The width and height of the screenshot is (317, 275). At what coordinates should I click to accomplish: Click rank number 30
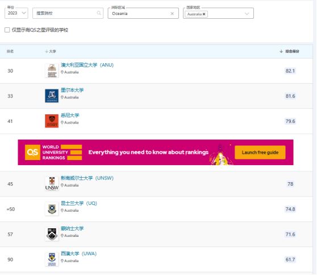[x=10, y=71]
